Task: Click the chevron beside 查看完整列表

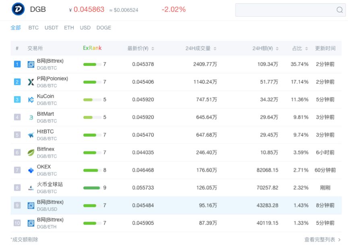Action: [339, 240]
